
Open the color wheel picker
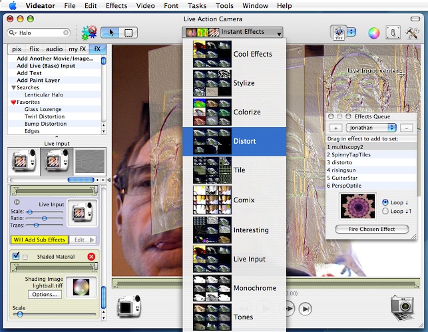[373, 33]
